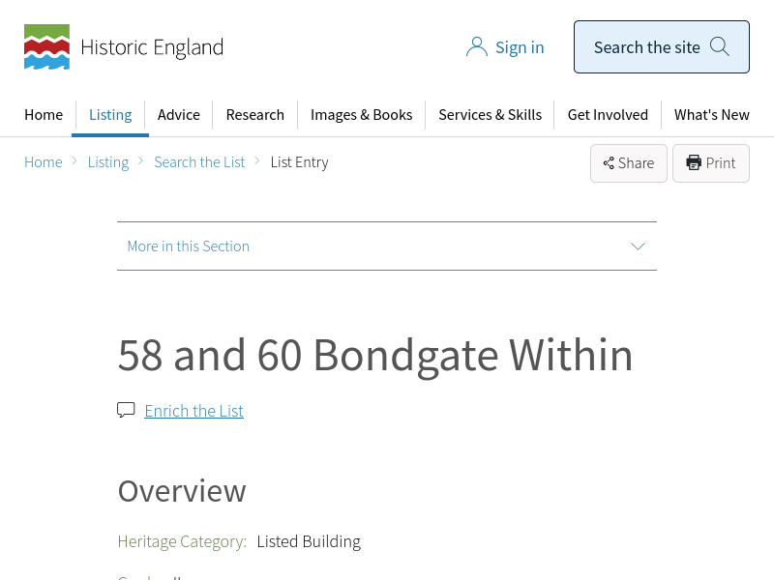Click the speech bubble comment icon
Screen dimensions: 774x580
(126, 410)
